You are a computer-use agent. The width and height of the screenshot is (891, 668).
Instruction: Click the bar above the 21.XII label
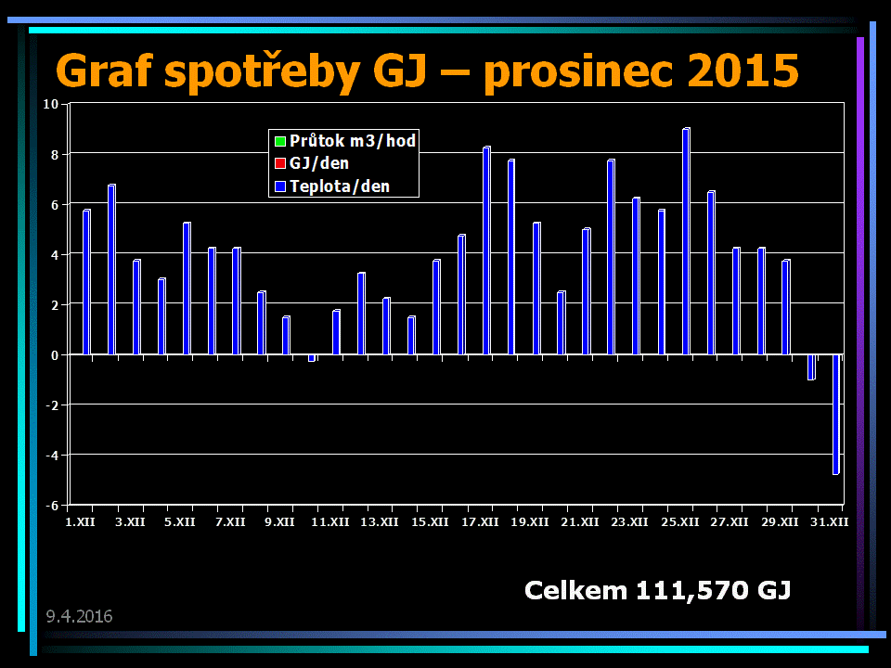tap(587, 291)
